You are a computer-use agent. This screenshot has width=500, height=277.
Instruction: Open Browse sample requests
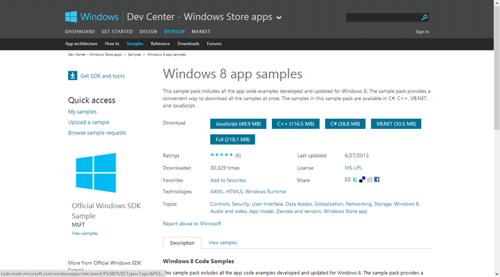97,133
